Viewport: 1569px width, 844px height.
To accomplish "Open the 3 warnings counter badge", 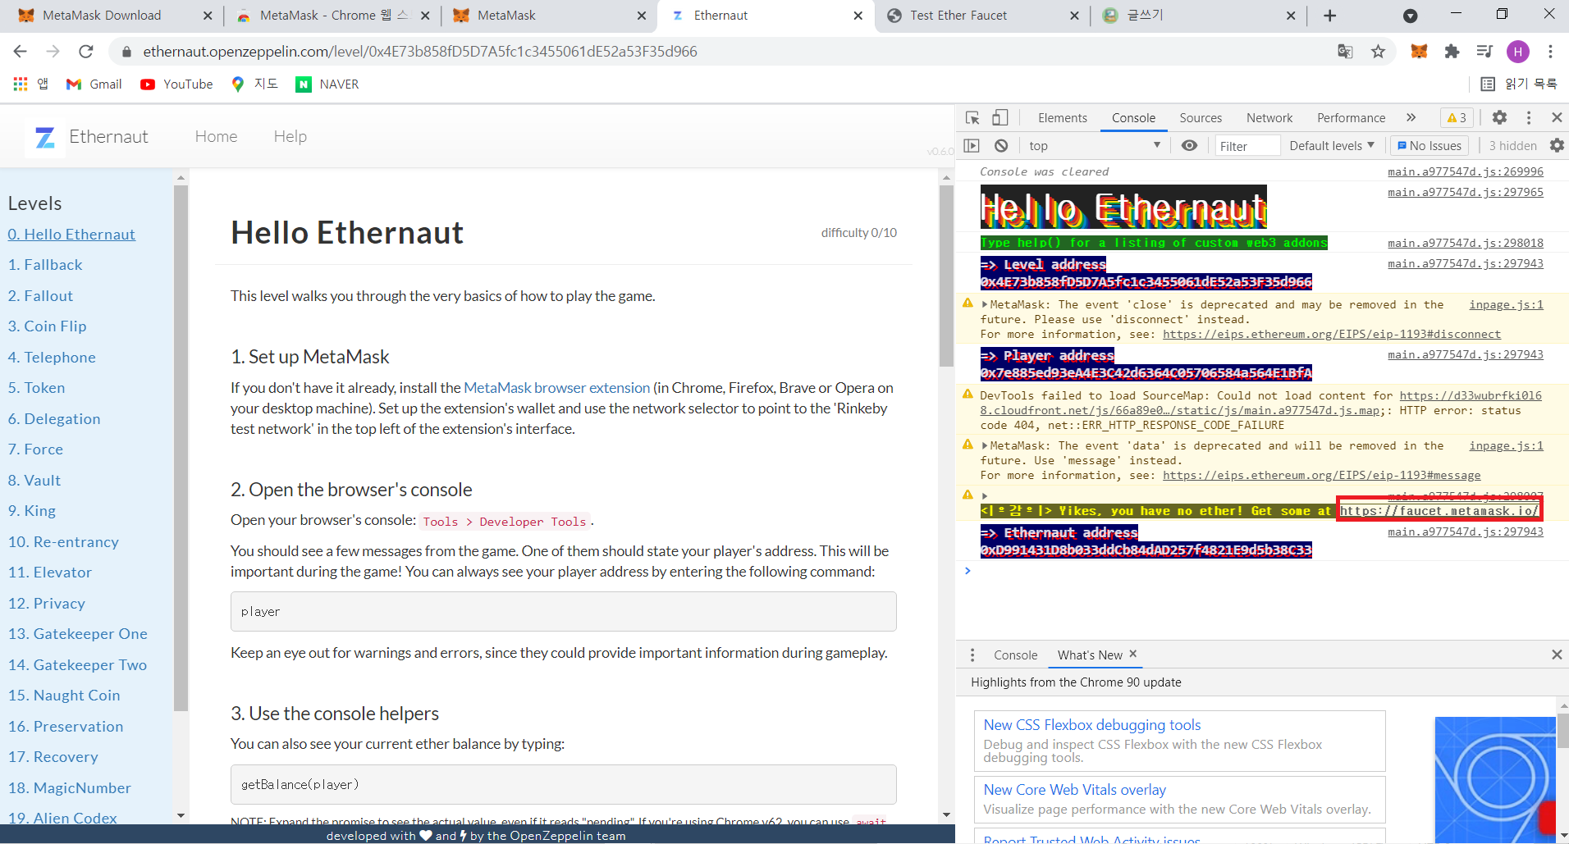I will pyautogui.click(x=1457, y=118).
